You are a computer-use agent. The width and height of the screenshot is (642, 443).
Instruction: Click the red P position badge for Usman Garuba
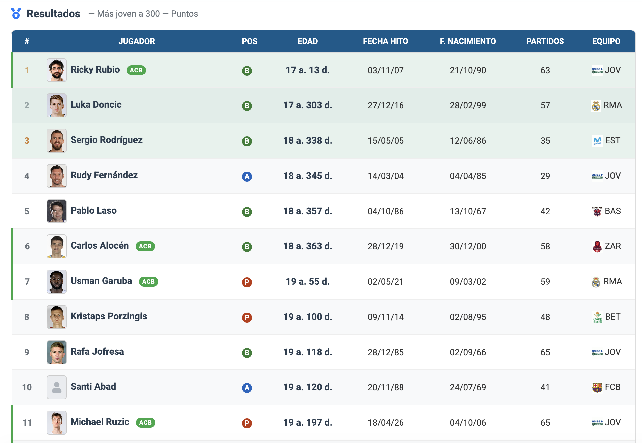tap(247, 282)
